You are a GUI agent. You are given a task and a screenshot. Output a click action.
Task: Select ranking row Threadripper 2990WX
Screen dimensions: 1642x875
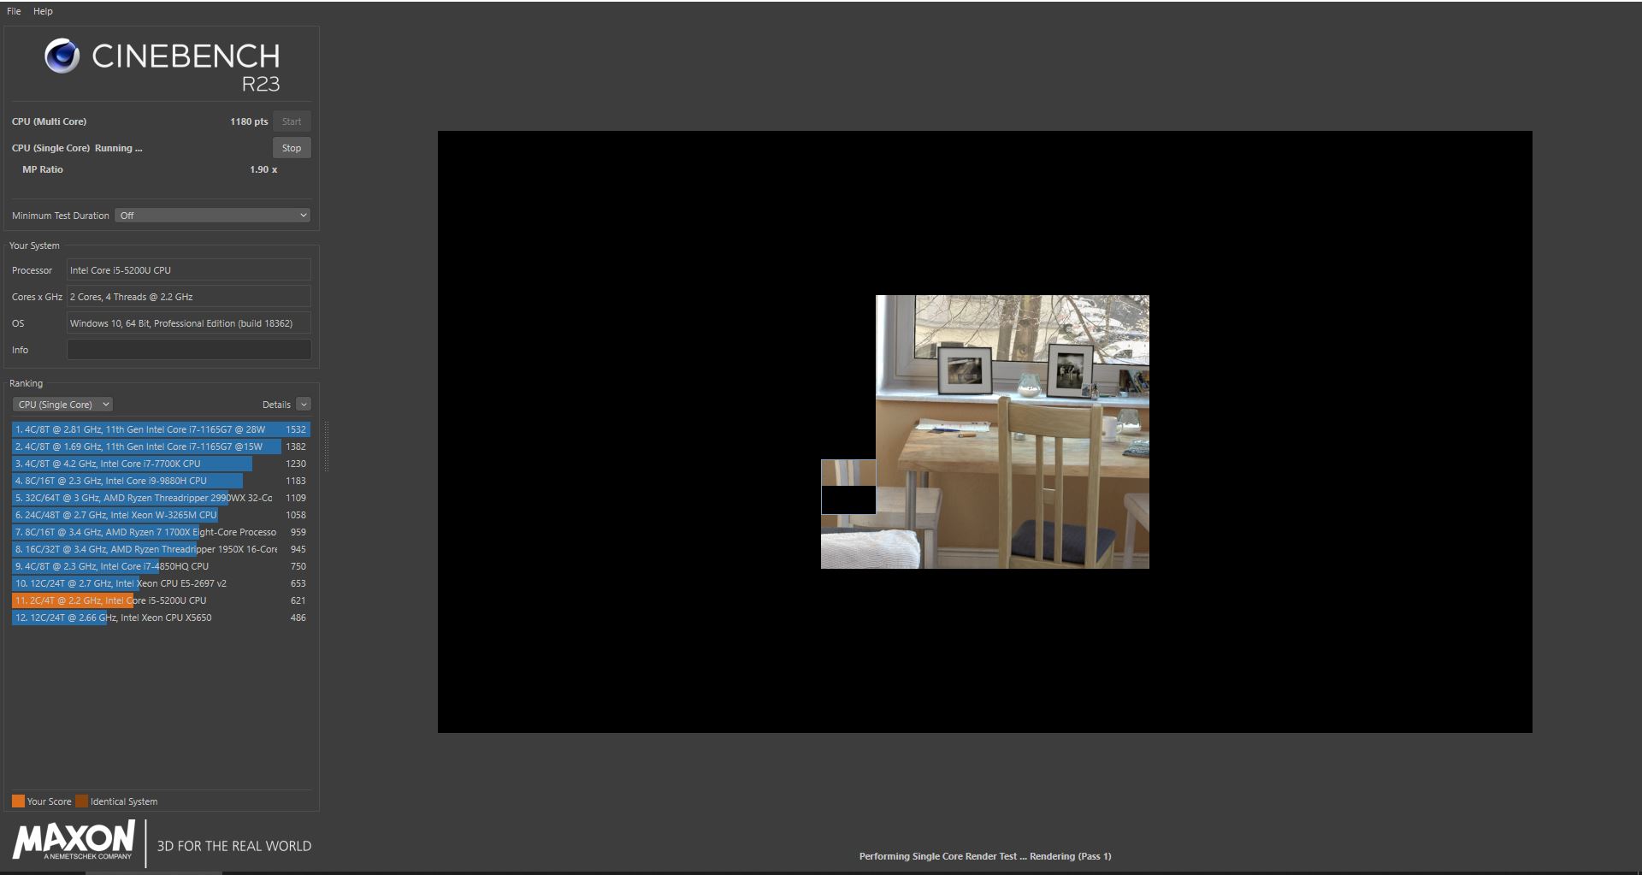(x=161, y=498)
